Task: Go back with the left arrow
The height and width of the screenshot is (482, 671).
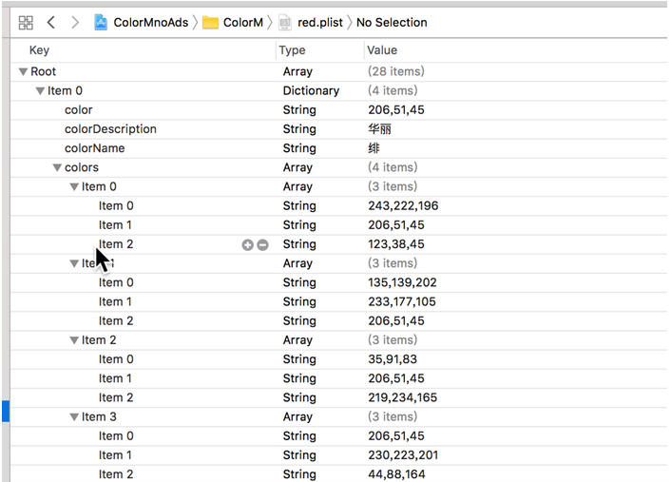Action: [x=51, y=22]
